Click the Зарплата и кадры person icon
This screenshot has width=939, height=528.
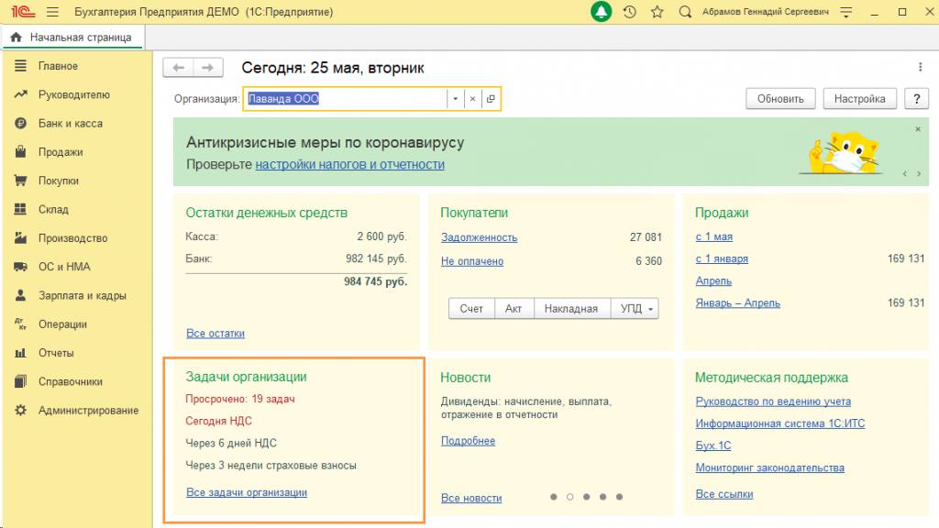(x=20, y=296)
